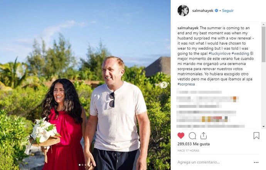Viewport: 266px width, 170px height.
Task: Click the HACE 17 HORAS timestamp
Action: coord(188,150)
